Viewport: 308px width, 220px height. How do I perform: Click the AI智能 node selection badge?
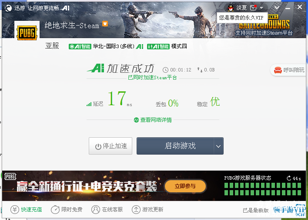[x=80, y=46]
